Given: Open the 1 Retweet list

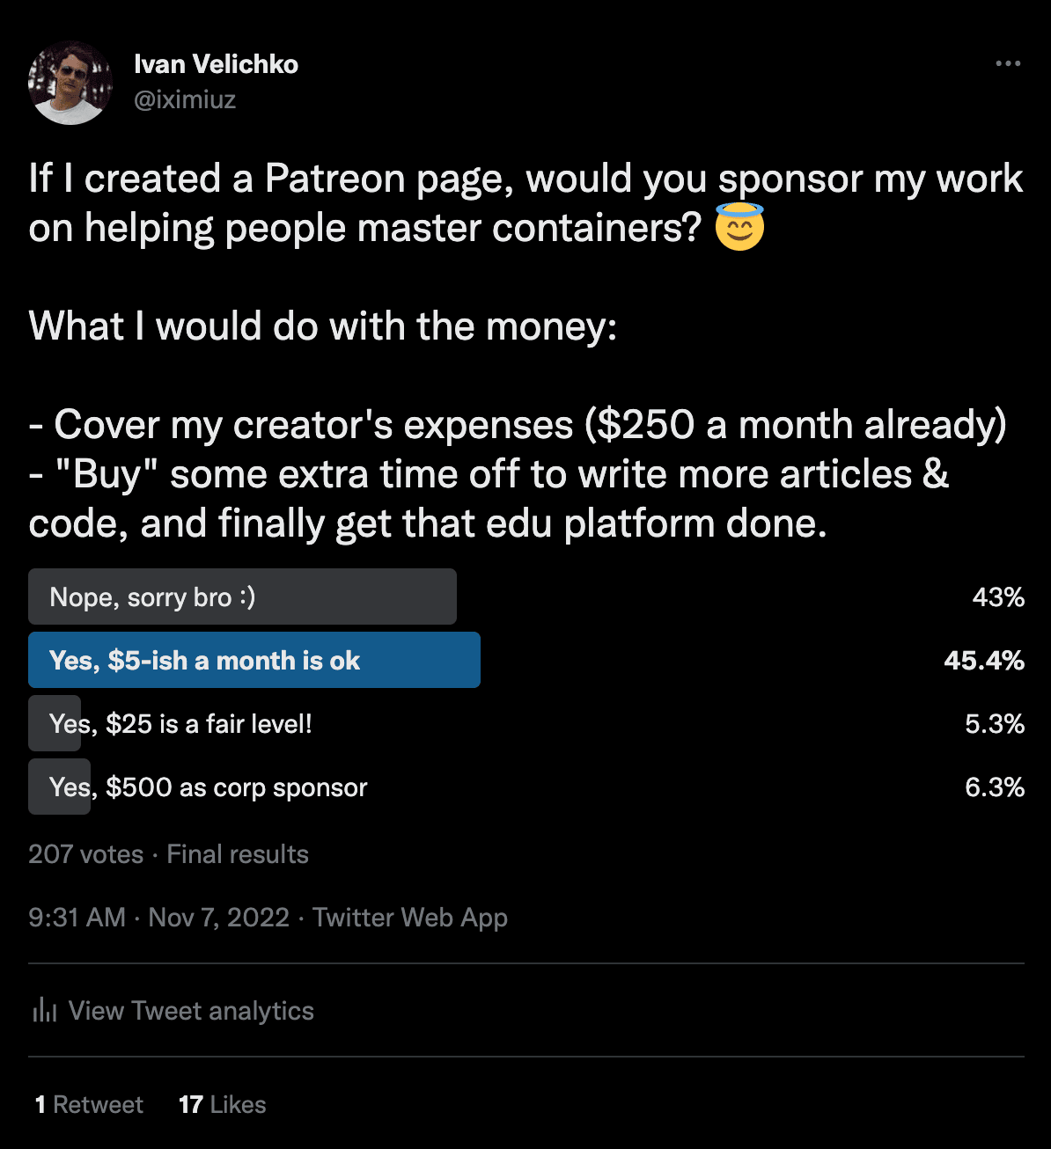Looking at the screenshot, I should point(89,1105).
